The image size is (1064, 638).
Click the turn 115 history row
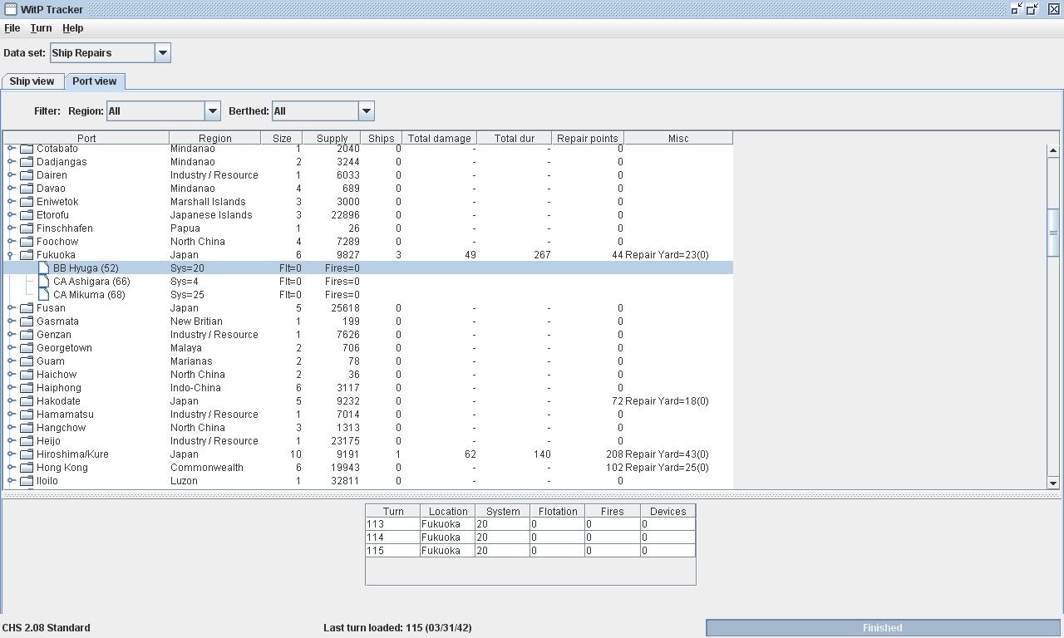(530, 551)
